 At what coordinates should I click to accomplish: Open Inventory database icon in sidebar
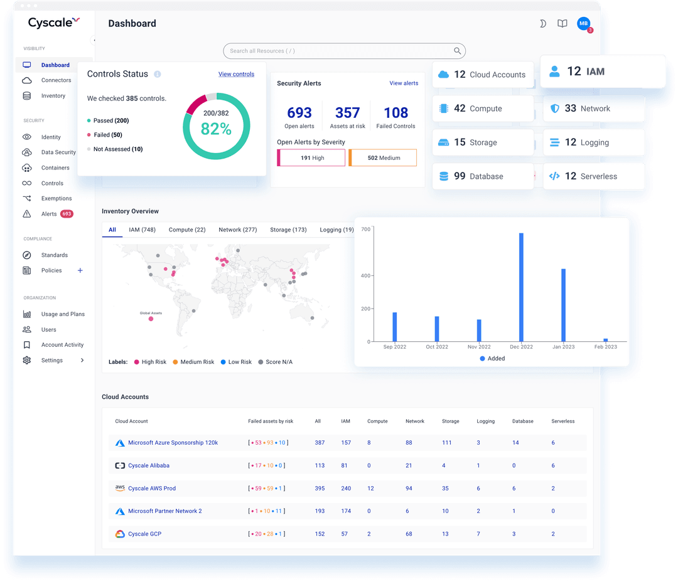coord(27,96)
